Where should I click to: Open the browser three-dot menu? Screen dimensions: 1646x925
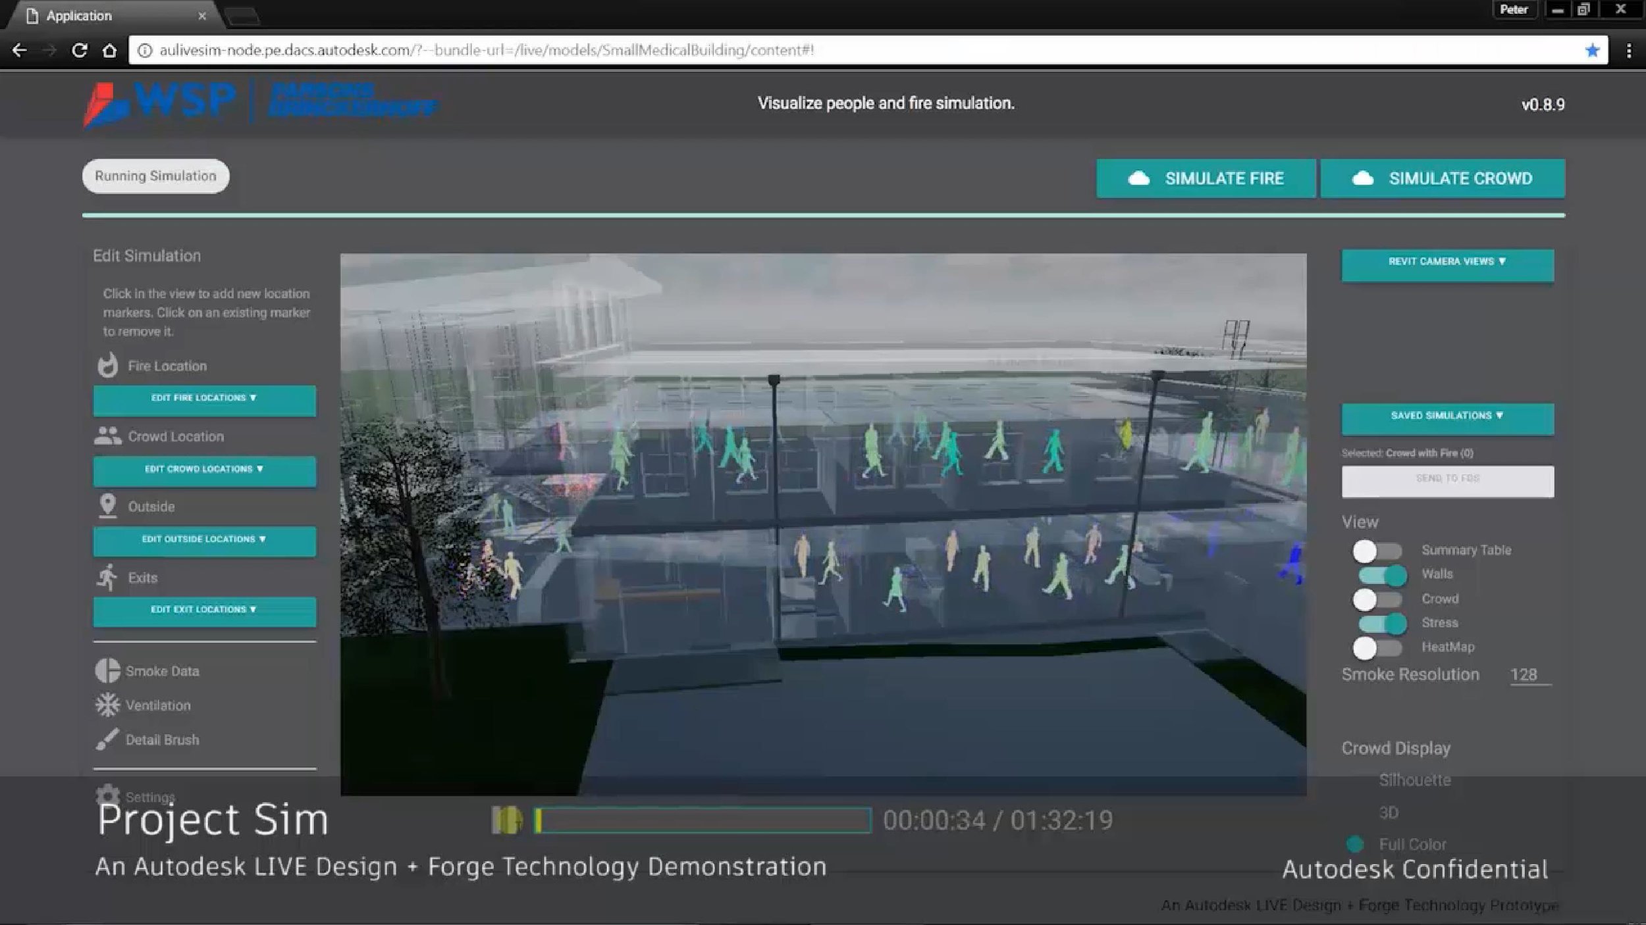(x=1629, y=50)
